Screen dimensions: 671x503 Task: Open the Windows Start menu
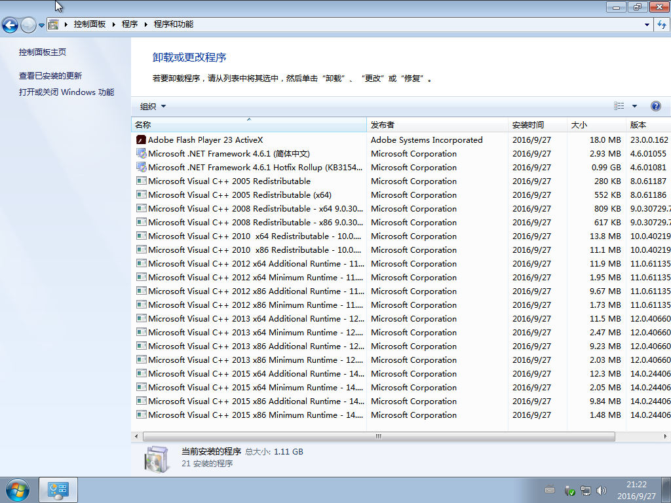point(18,490)
